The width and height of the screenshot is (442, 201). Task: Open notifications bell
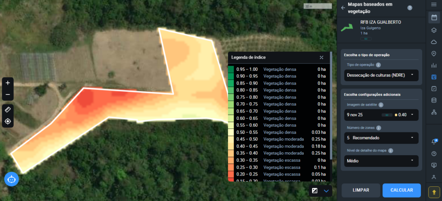(434, 142)
